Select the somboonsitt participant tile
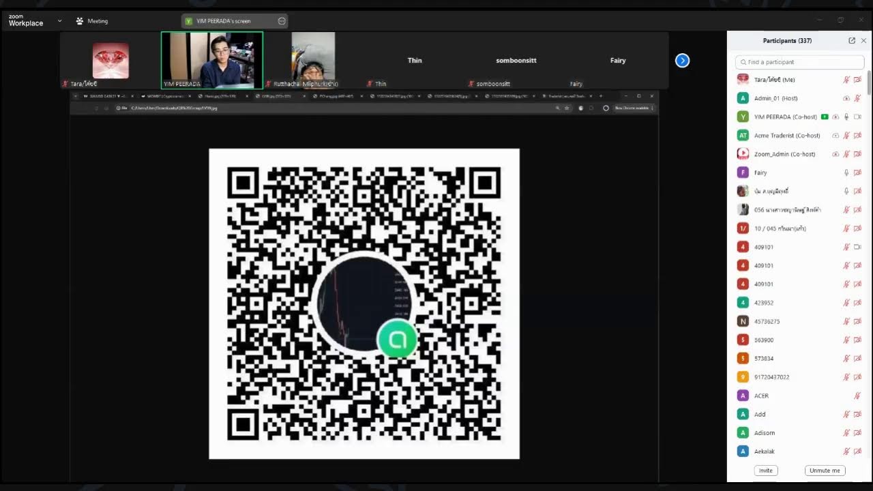This screenshot has height=491, width=873. pos(516,60)
